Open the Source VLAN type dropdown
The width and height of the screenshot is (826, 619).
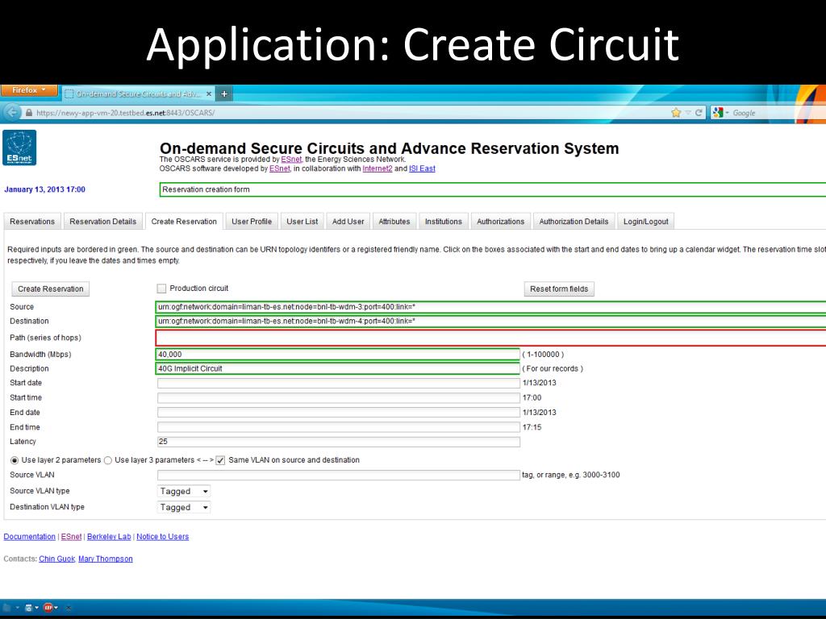(184, 491)
